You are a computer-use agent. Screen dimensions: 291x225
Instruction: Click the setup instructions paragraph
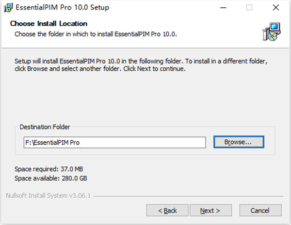(x=141, y=65)
